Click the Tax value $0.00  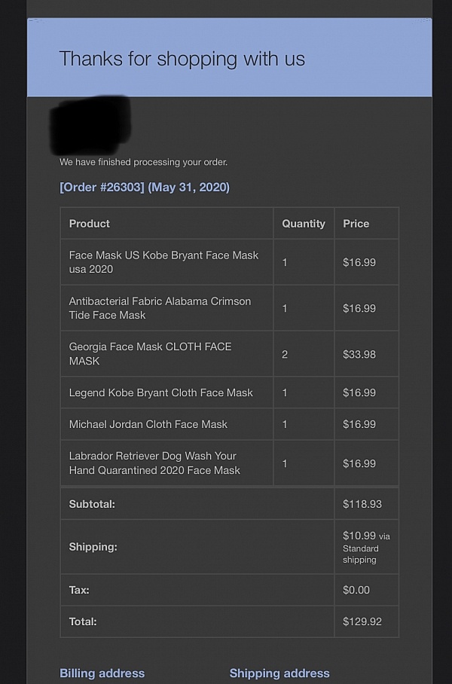click(356, 590)
